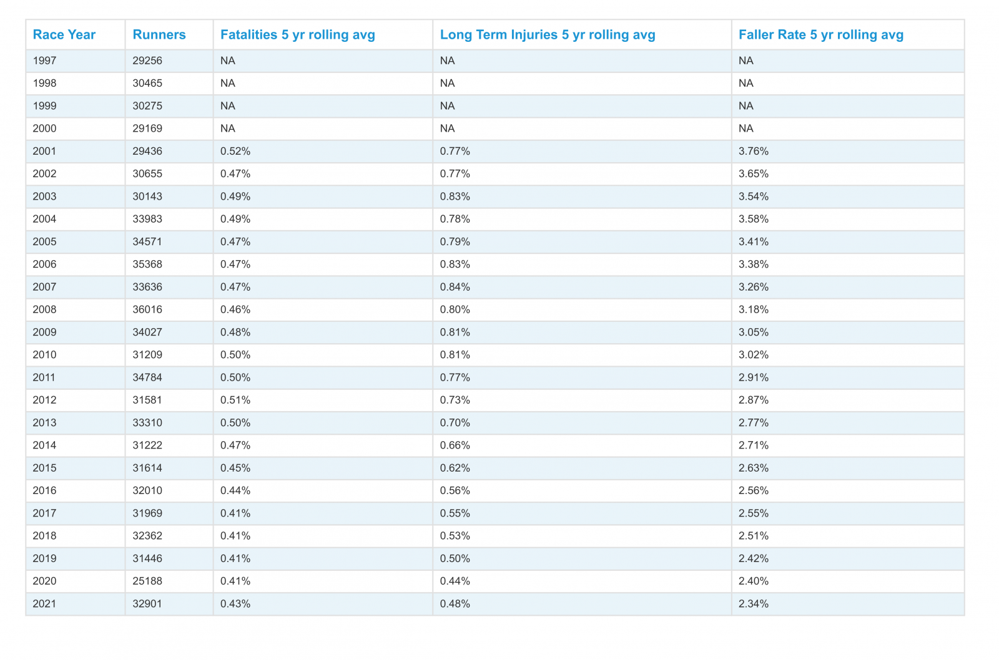999x660 pixels.
Task: Click the 2021 race year cell
Action: (44, 604)
